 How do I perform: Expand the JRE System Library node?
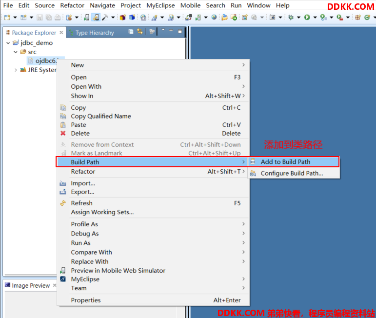tap(16, 70)
